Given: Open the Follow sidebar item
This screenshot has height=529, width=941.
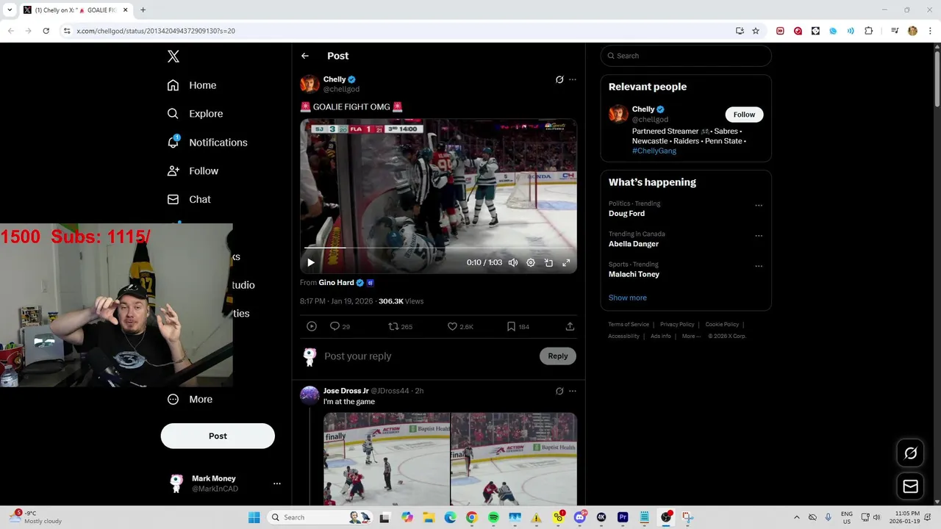Looking at the screenshot, I should (193, 170).
